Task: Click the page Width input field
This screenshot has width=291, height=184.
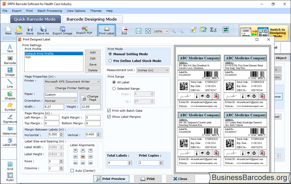Action: pos(54,107)
